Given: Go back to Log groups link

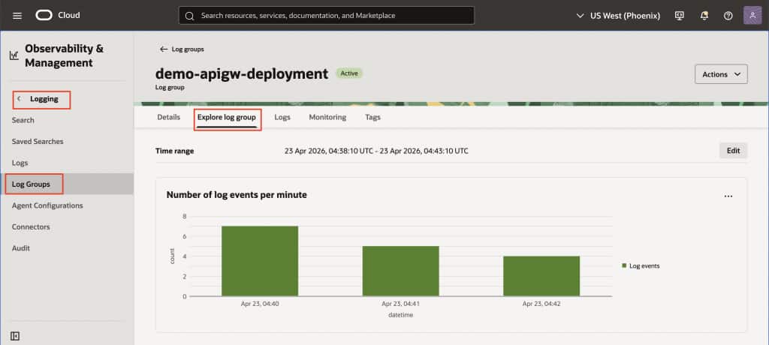Looking at the screenshot, I should point(182,49).
